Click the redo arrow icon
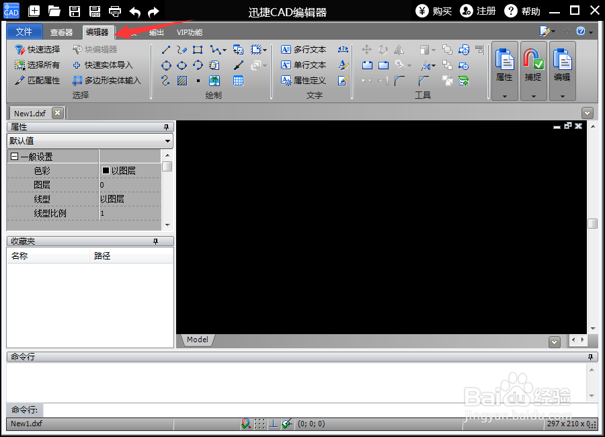 pos(153,11)
